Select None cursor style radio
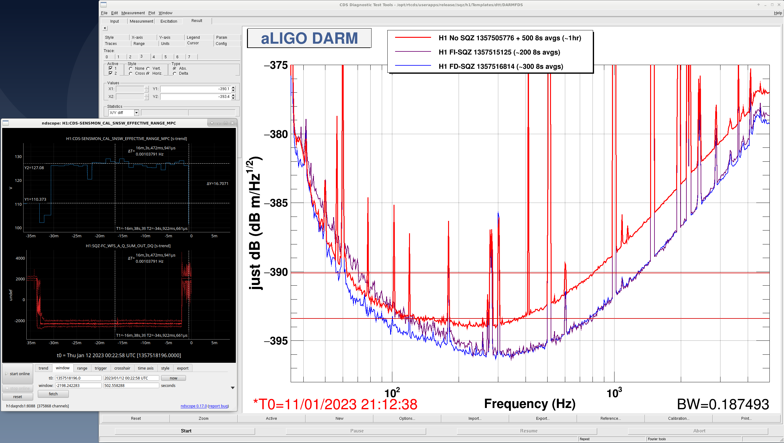This screenshot has width=784, height=443. (131, 69)
